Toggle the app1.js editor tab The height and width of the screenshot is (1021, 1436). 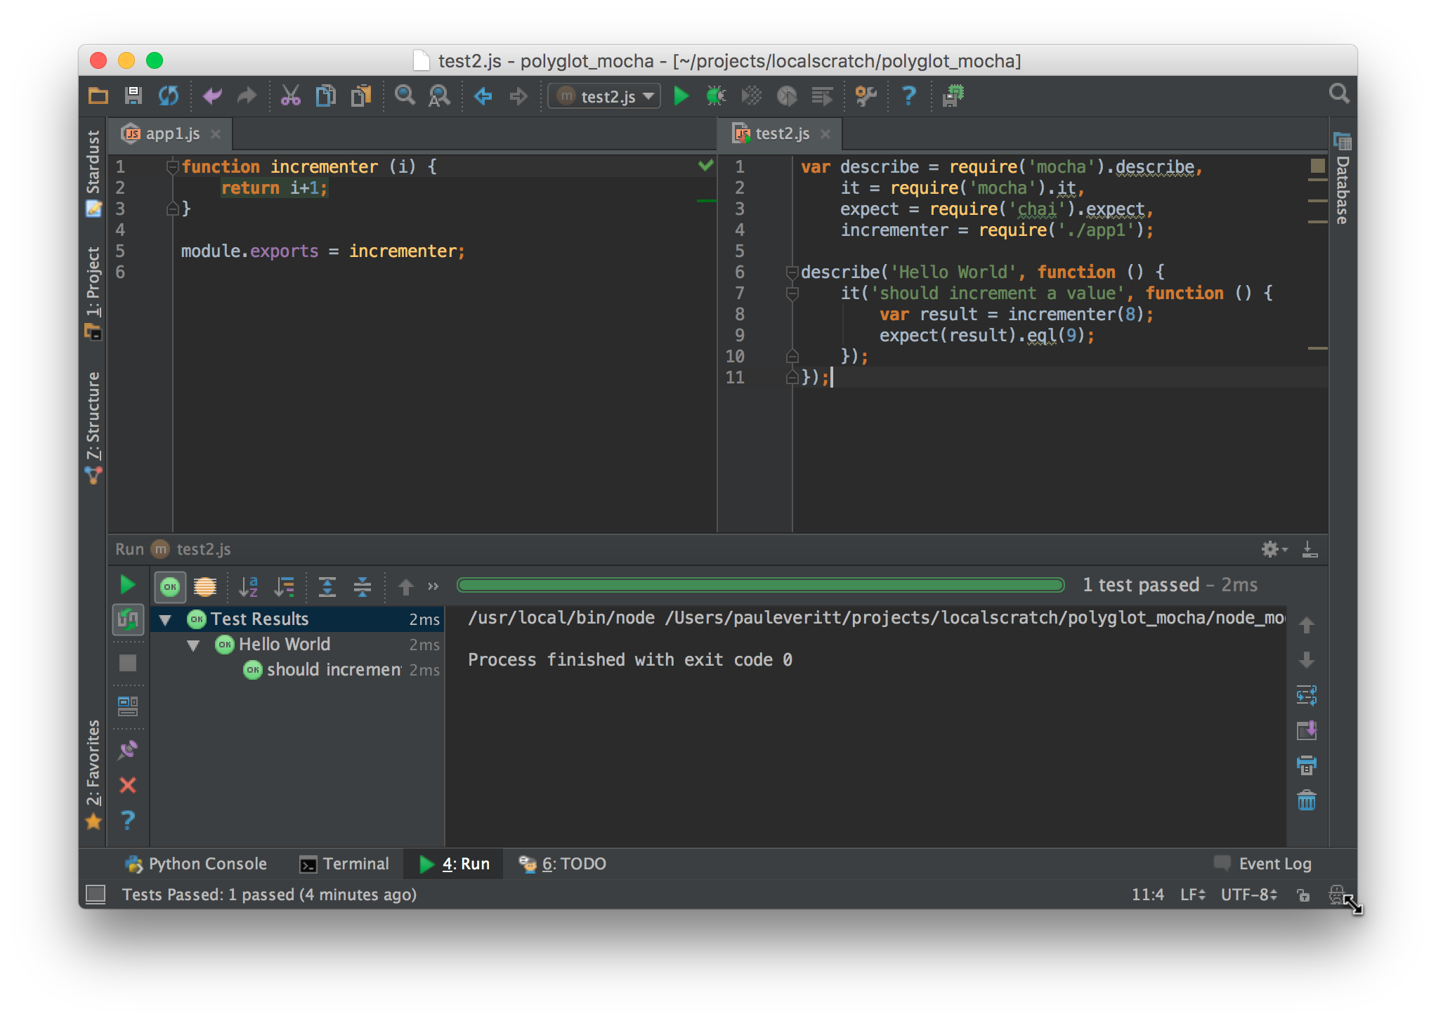coord(171,133)
